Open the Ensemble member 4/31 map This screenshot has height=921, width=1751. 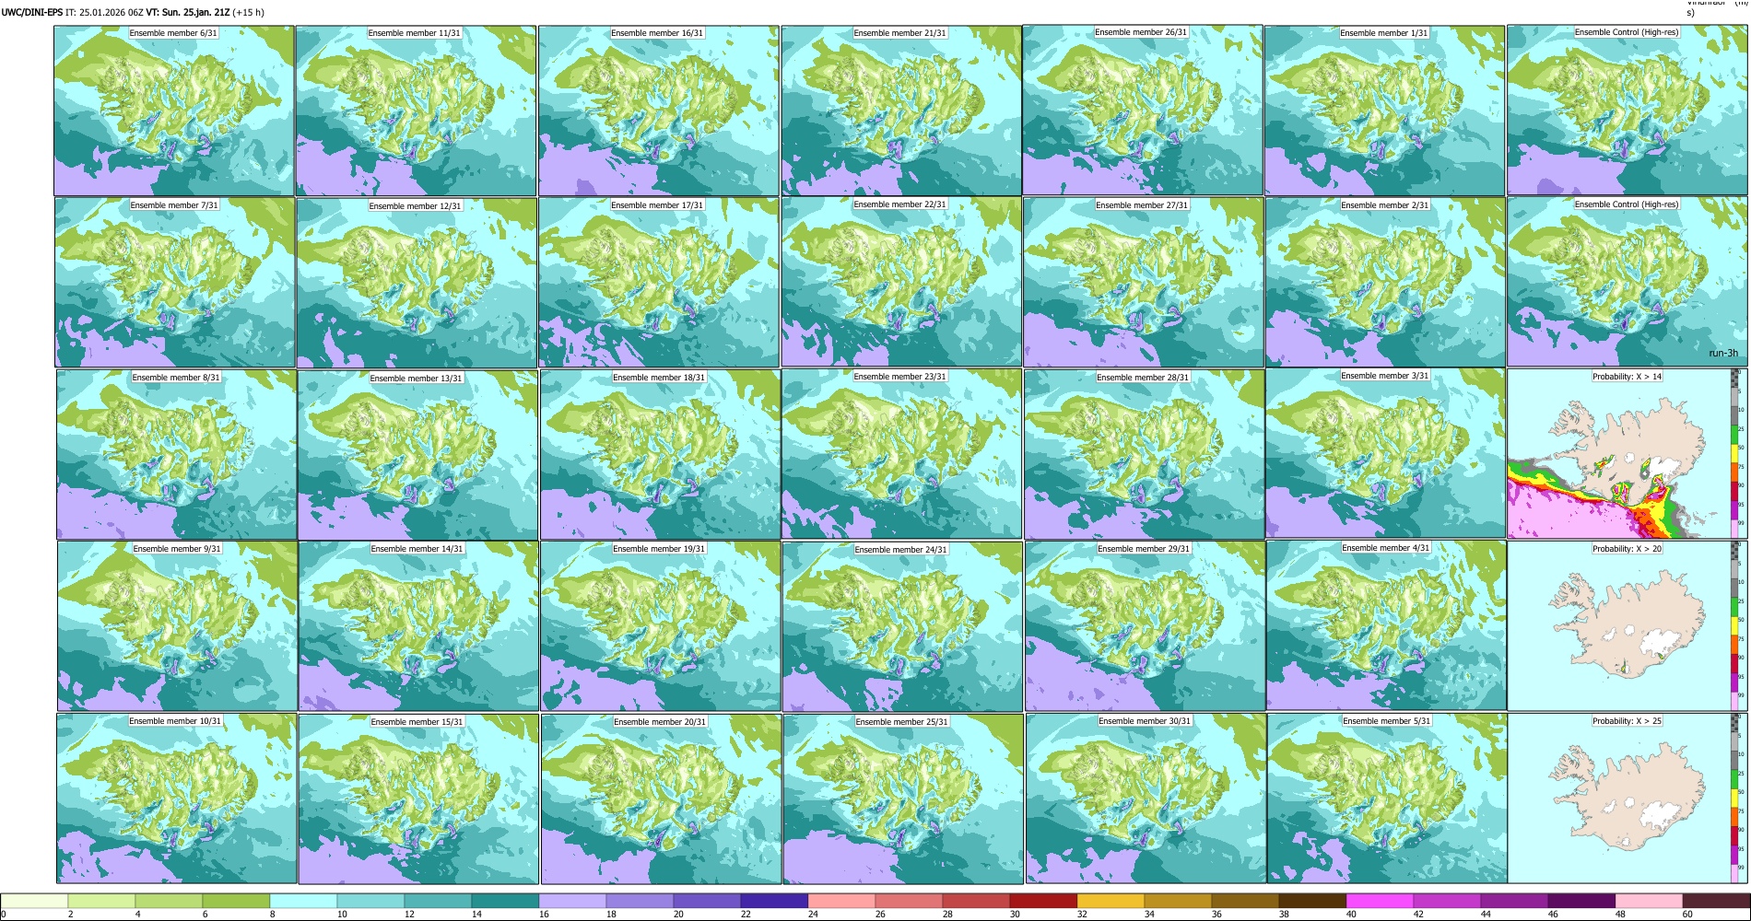(1386, 625)
